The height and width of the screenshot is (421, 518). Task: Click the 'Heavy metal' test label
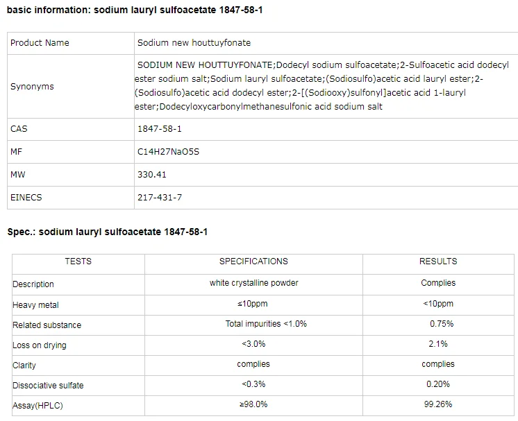35,305
